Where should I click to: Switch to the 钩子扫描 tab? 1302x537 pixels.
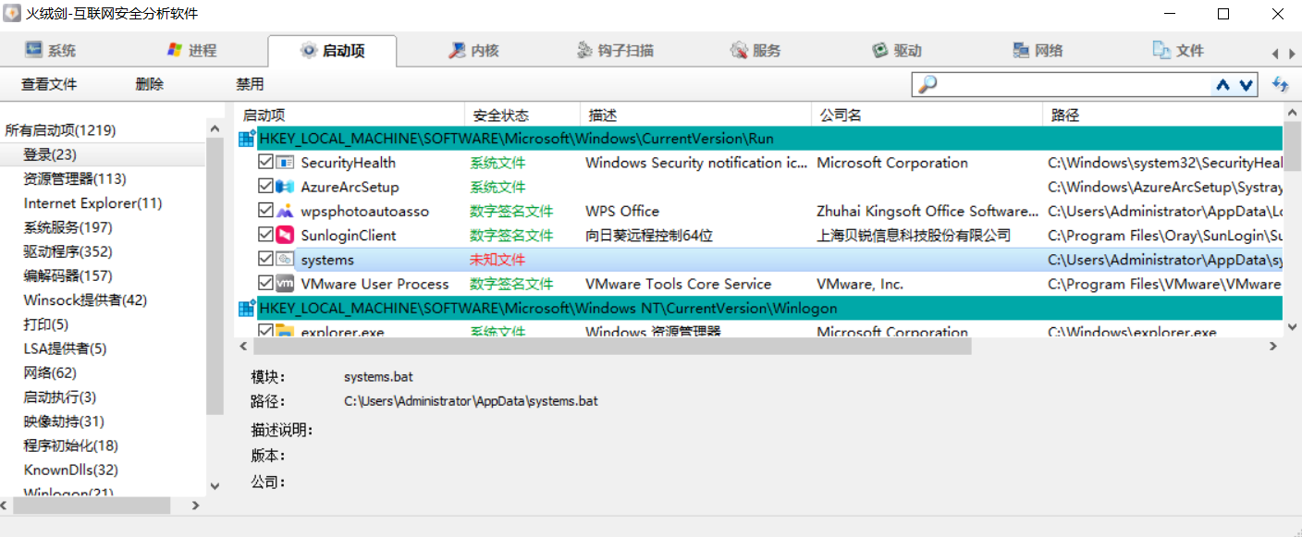click(x=615, y=51)
